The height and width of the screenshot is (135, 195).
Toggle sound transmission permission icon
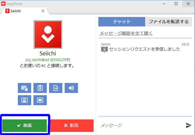tap(71, 88)
